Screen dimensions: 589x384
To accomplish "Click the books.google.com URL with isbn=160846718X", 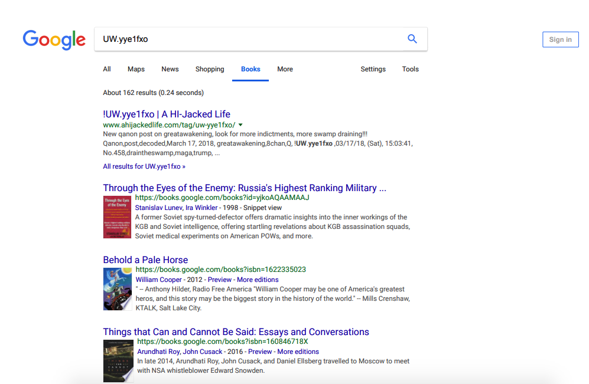I will pos(222,342).
